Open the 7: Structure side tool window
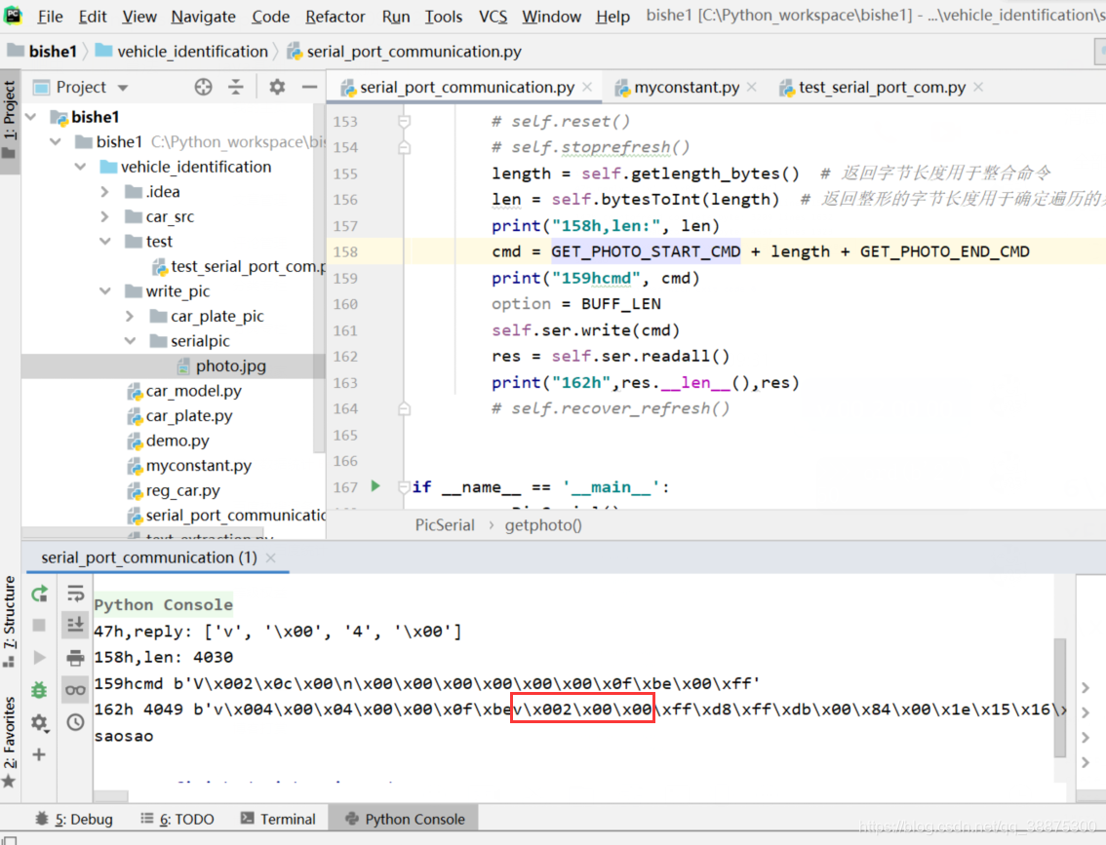 [9, 621]
